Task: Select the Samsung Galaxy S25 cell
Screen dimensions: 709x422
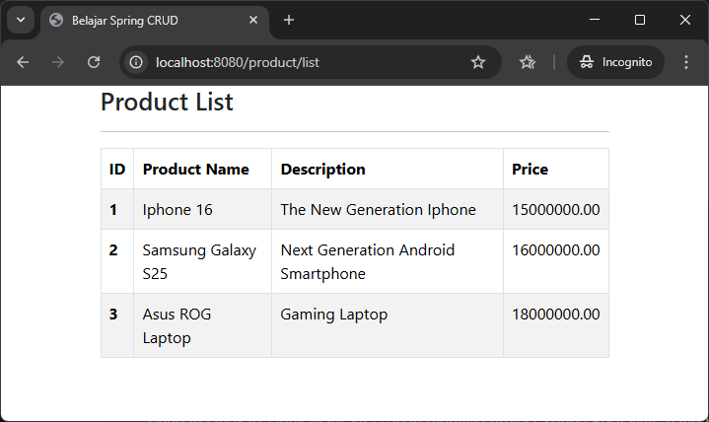Action: pos(198,261)
